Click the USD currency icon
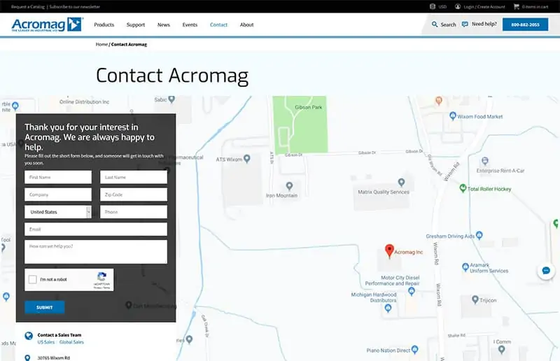 tap(433, 6)
